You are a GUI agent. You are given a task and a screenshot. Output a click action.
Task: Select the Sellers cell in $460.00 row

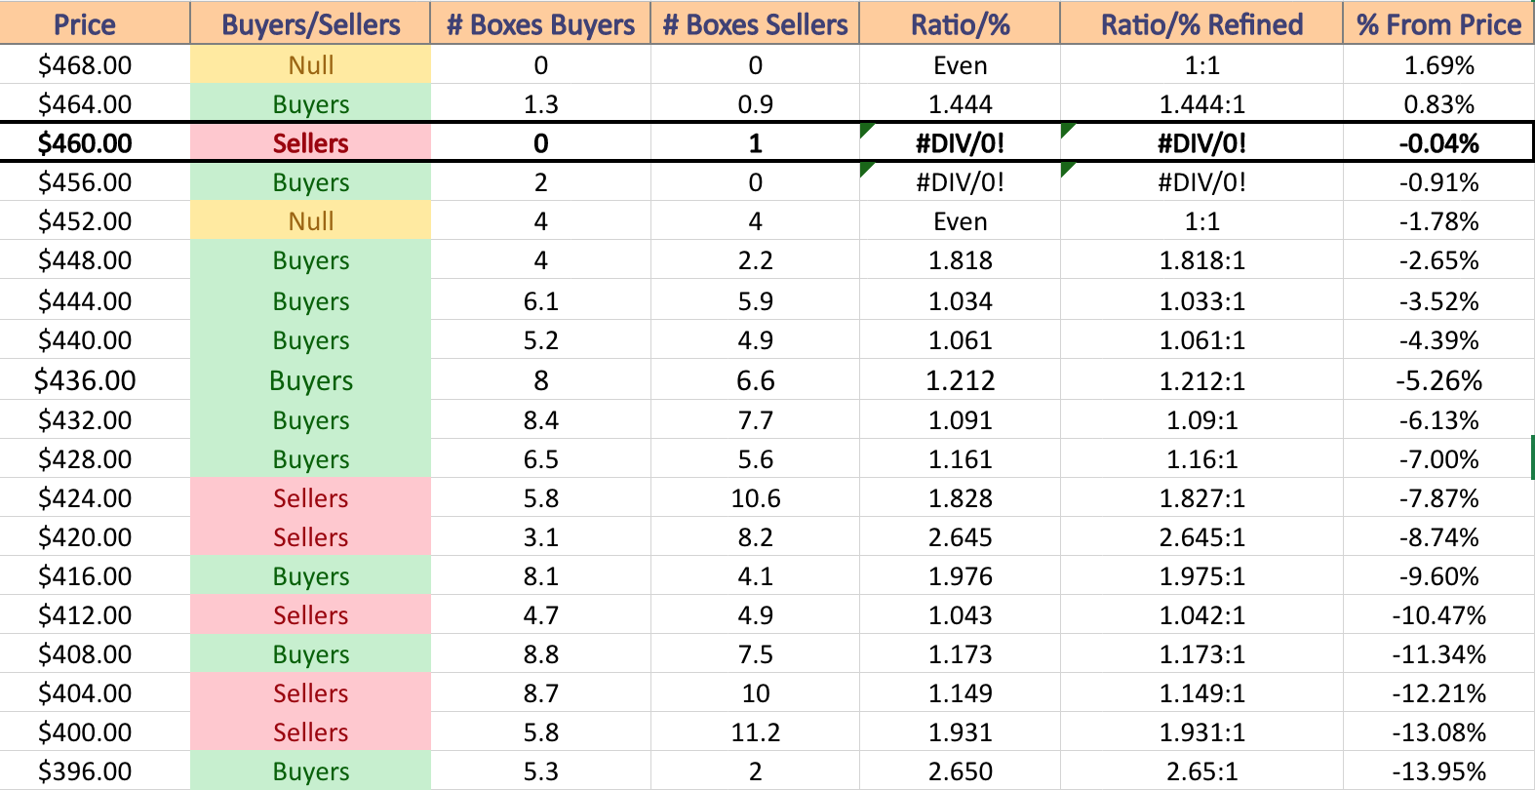coord(310,142)
